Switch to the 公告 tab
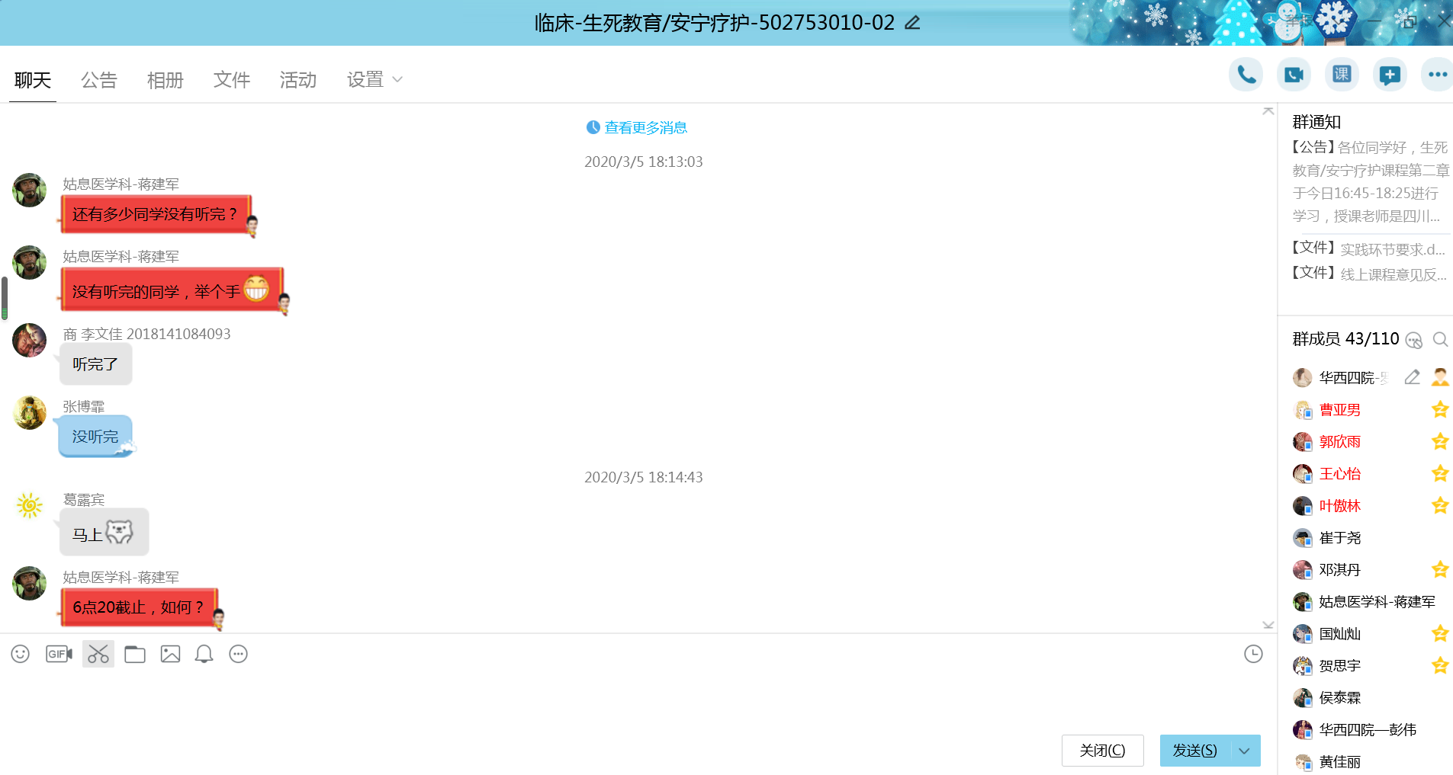The image size is (1453, 775). coord(99,80)
